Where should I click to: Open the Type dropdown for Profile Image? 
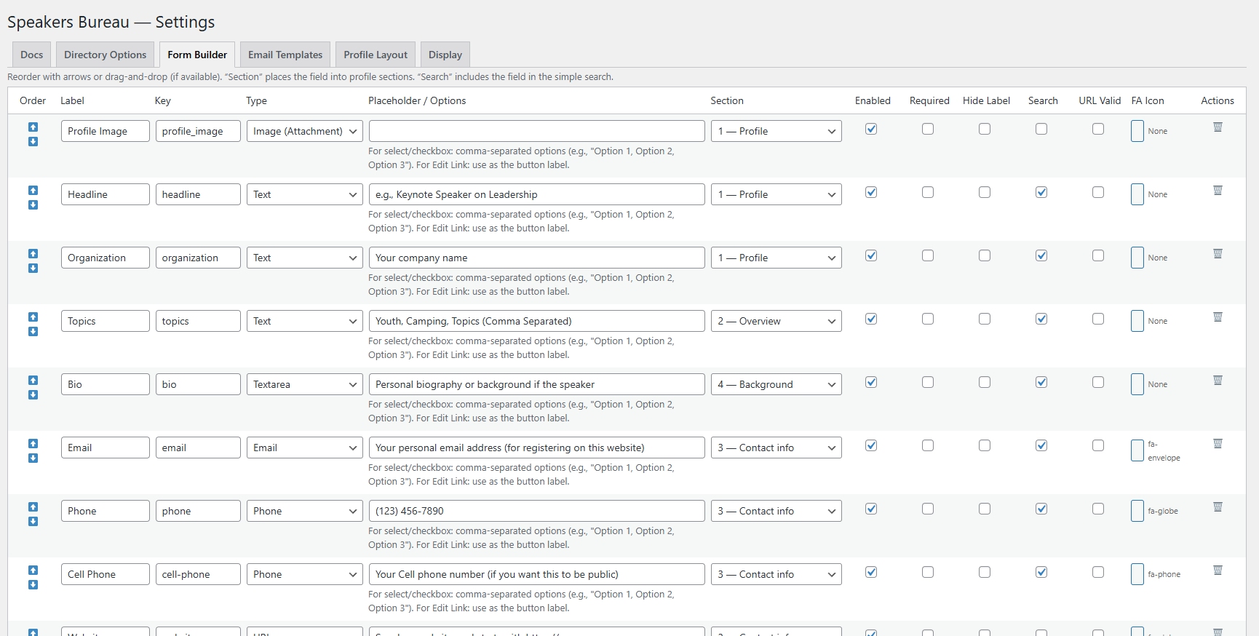coord(304,131)
